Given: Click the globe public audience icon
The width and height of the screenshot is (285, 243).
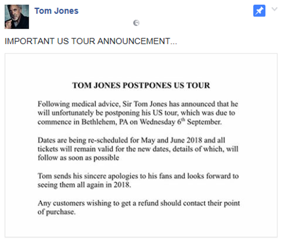Looking at the screenshot, I should pyautogui.click(x=136, y=23).
